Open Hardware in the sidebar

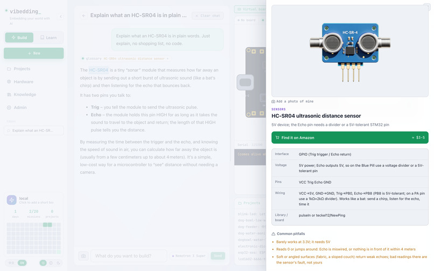[34, 82]
